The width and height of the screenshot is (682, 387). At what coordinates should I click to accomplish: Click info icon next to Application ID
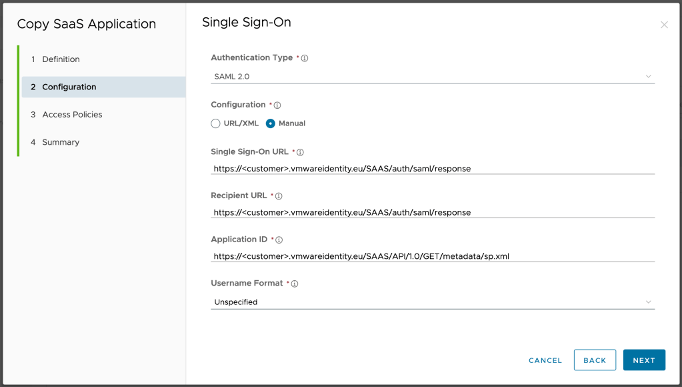279,240
